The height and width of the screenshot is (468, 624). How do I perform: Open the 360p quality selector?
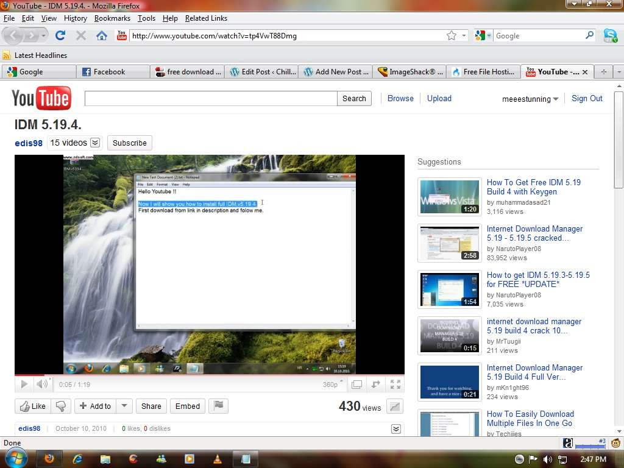click(x=333, y=384)
